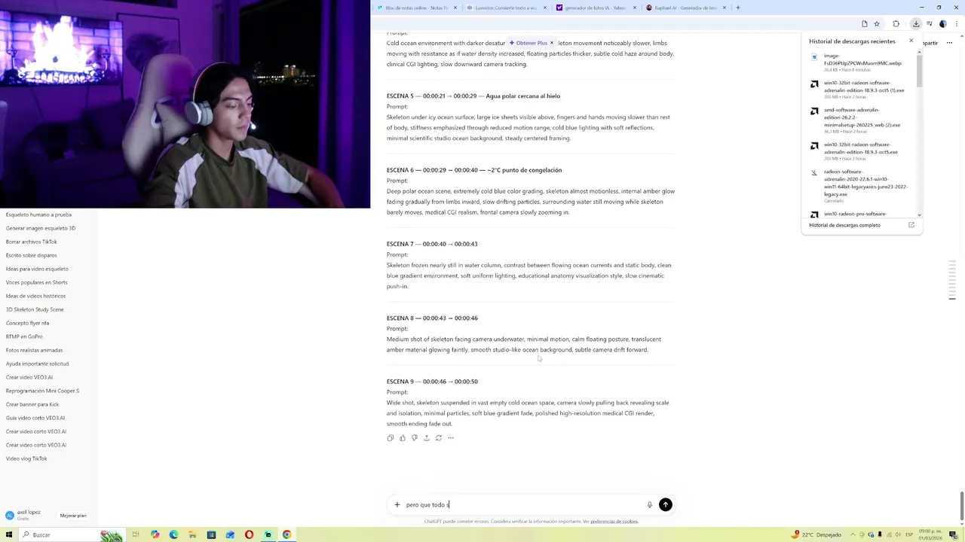Screen dimensions: 965x542
Task: Click Mejorar plan button
Action: tap(73, 516)
